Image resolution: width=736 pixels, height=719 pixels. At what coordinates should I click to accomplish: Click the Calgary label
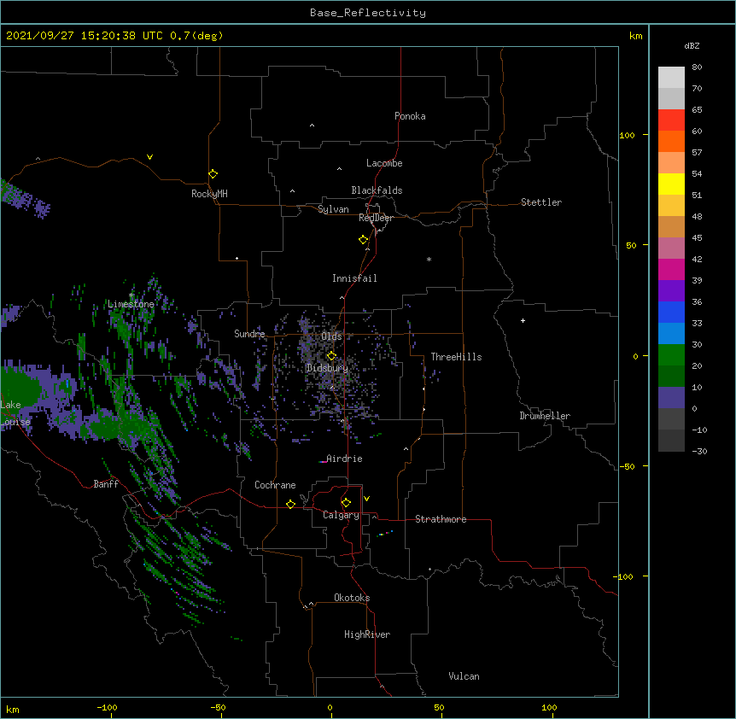(341, 515)
